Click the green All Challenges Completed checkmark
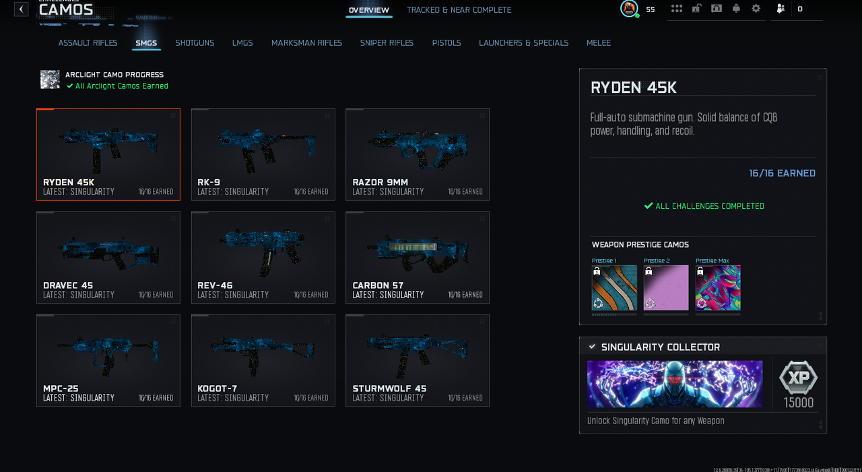Viewport: 862px width, 472px height. click(649, 206)
